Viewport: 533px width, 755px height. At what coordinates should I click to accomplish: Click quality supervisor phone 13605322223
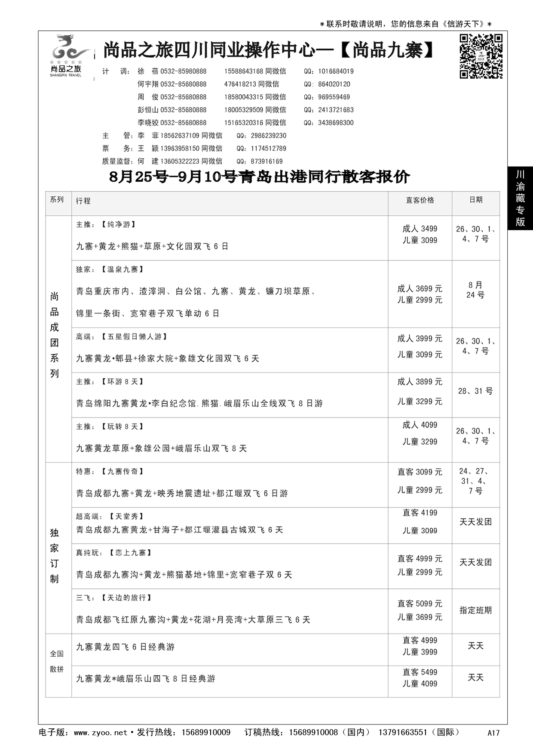pyautogui.click(x=180, y=161)
